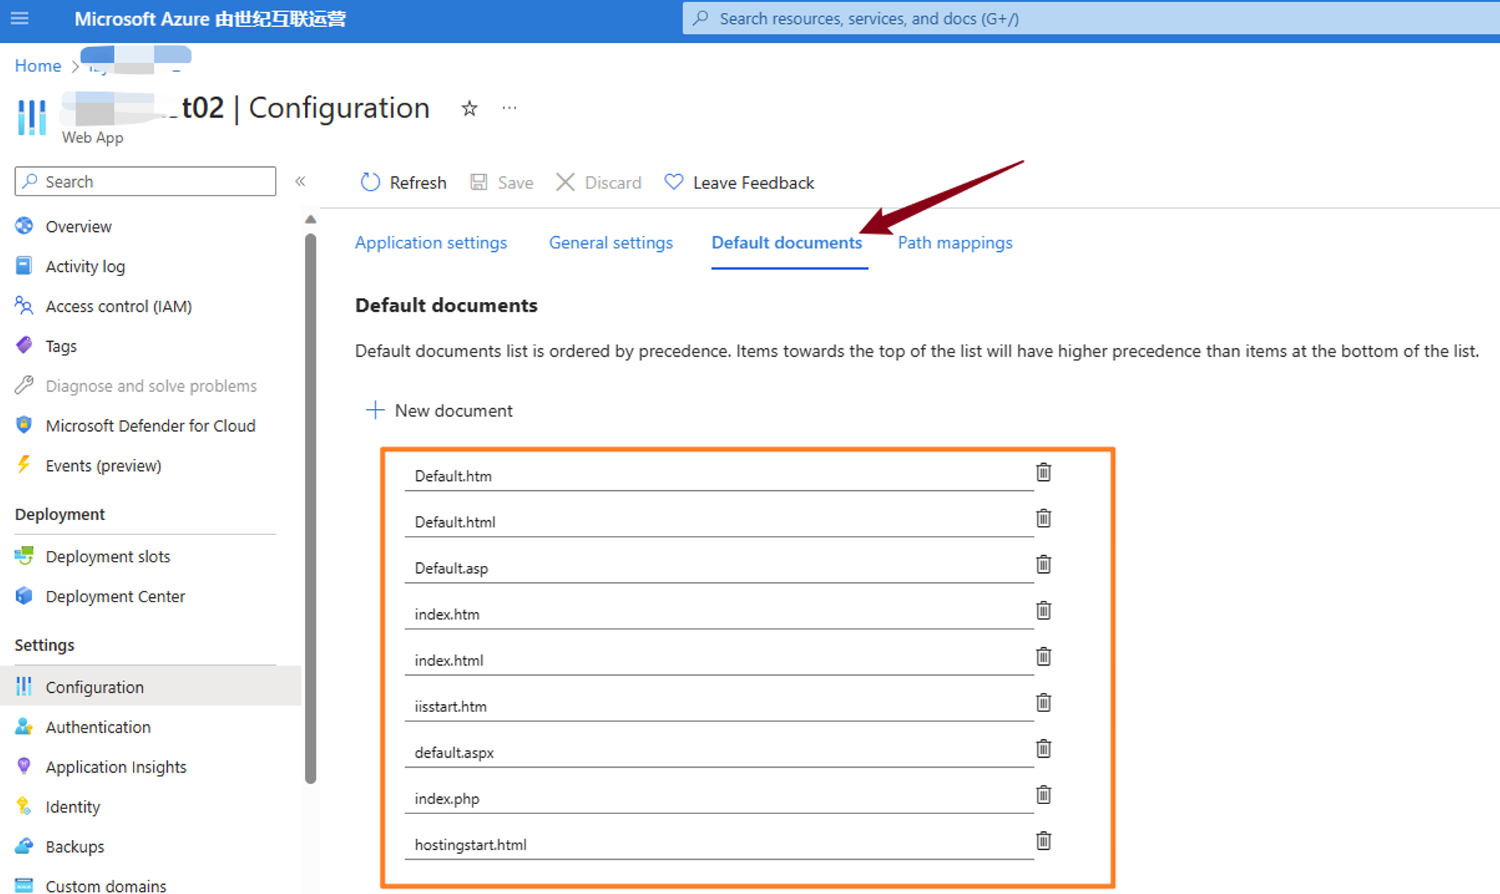Open General settings tab
Image resolution: width=1500 pixels, height=894 pixels.
point(610,243)
